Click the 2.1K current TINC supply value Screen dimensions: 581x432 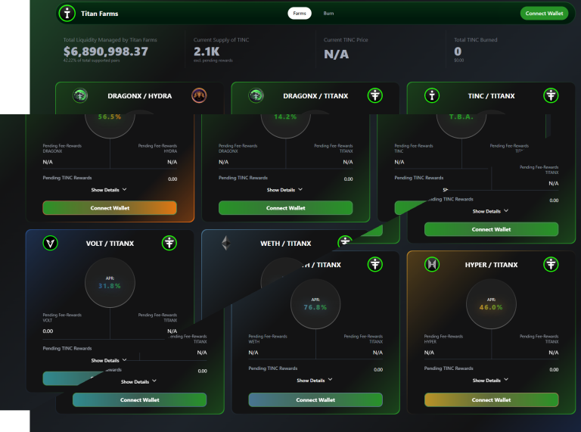point(207,51)
